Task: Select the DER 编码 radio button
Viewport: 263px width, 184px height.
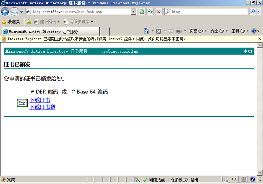Action: (32, 92)
